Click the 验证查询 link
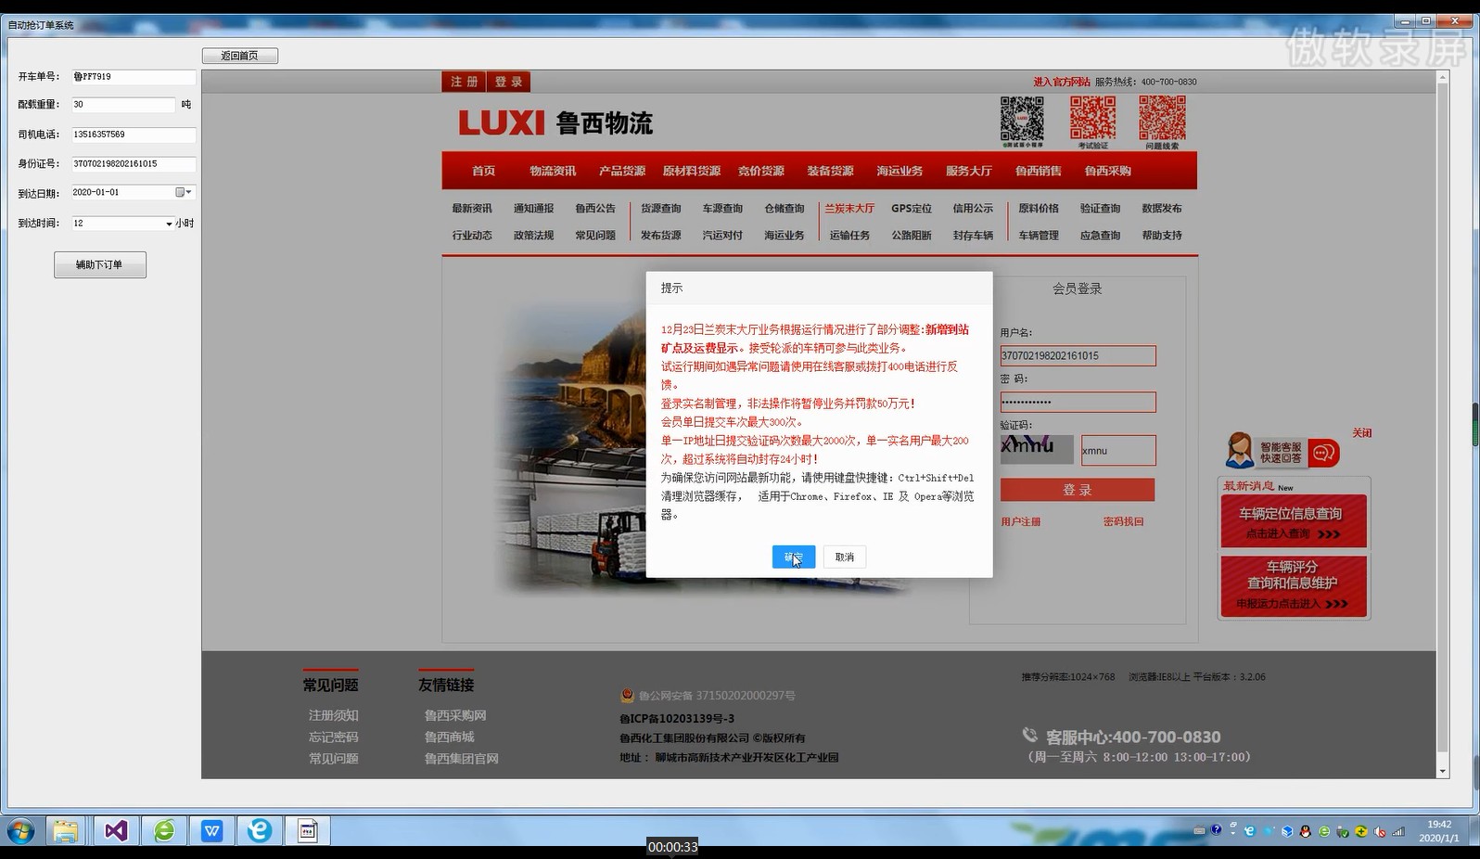This screenshot has height=859, width=1480. 1100,209
